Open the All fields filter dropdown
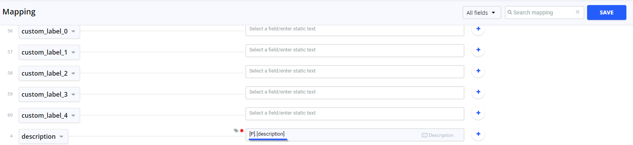Image resolution: width=633 pixels, height=145 pixels. 481,12
